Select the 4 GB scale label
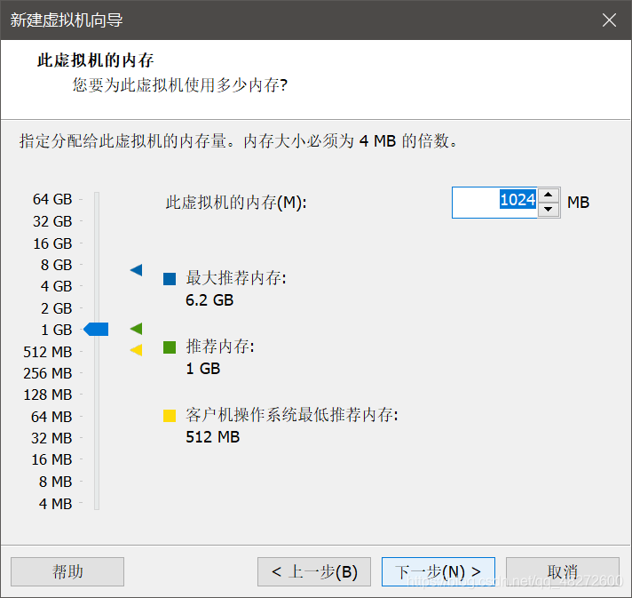The width and height of the screenshot is (632, 598). coord(57,286)
